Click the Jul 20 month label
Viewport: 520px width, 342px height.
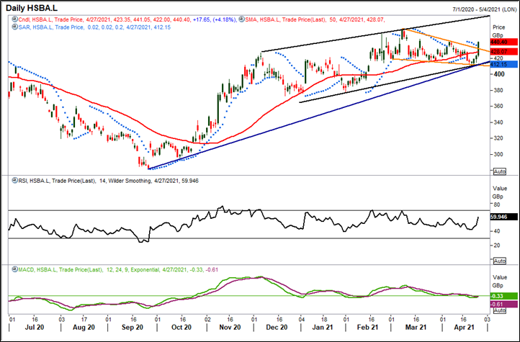33,328
